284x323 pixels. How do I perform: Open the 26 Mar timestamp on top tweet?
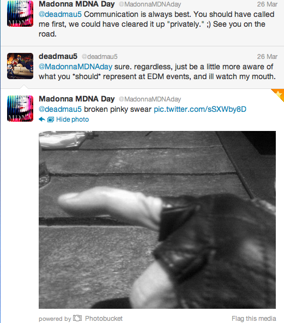click(x=267, y=4)
